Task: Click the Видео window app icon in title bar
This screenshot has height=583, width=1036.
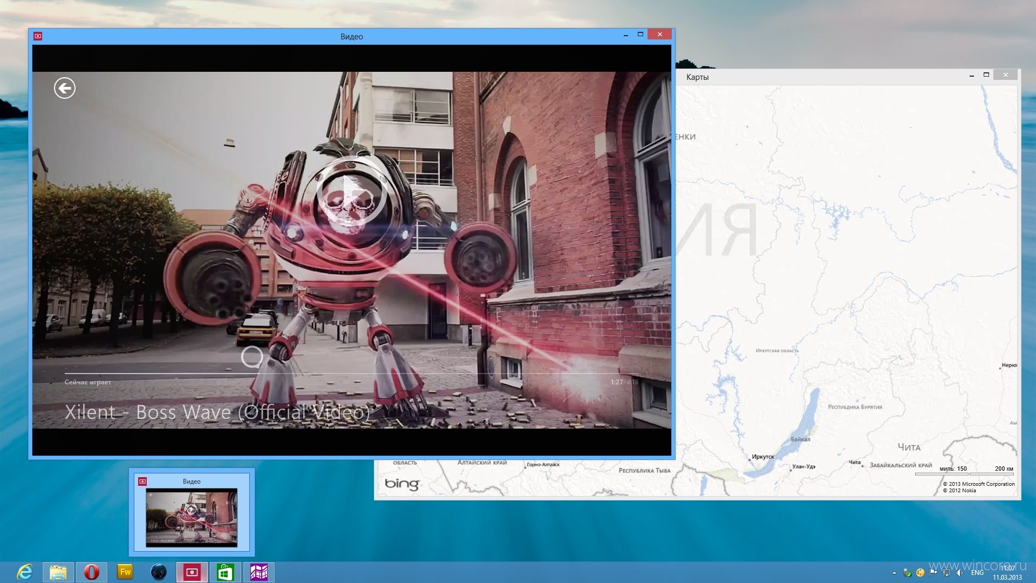Action: [38, 36]
